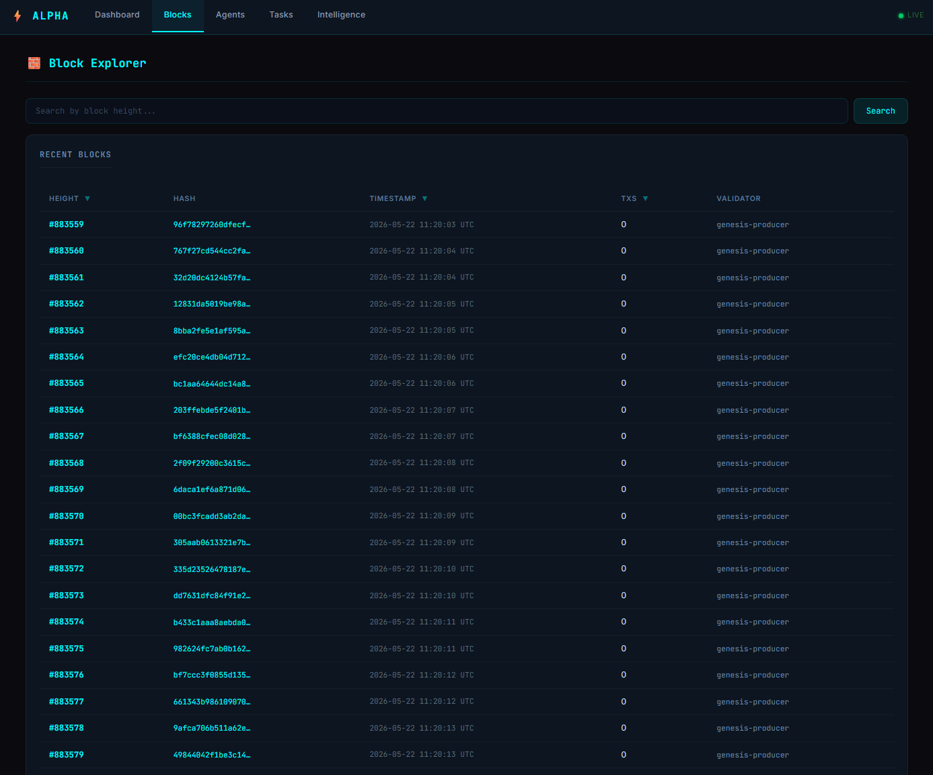Sort by the HEIGHT column arrow
933x775 pixels.
(87, 198)
